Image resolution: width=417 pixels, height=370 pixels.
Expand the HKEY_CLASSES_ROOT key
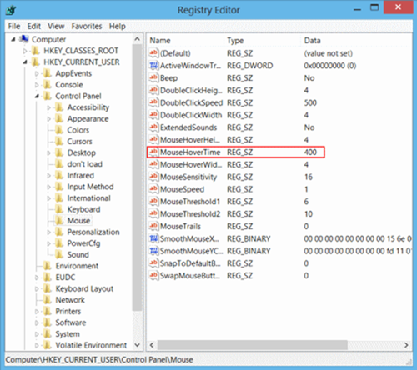tap(25, 51)
